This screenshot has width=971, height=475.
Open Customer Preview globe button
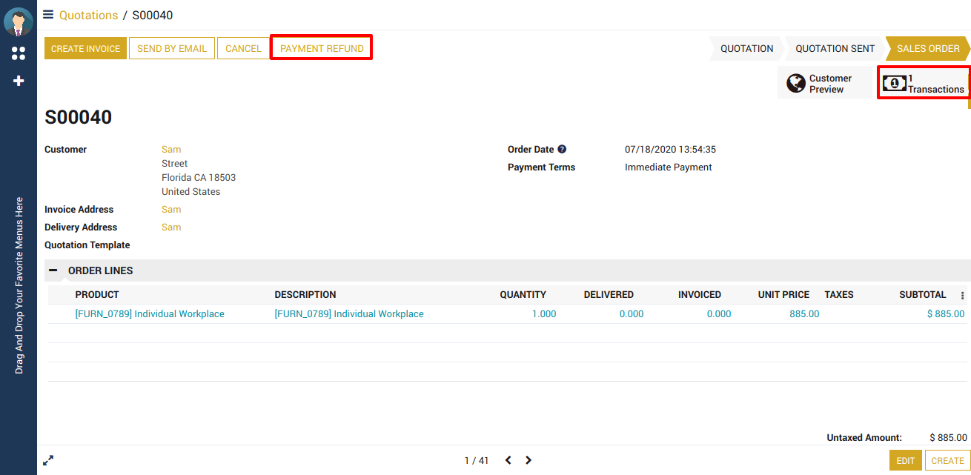coord(825,84)
